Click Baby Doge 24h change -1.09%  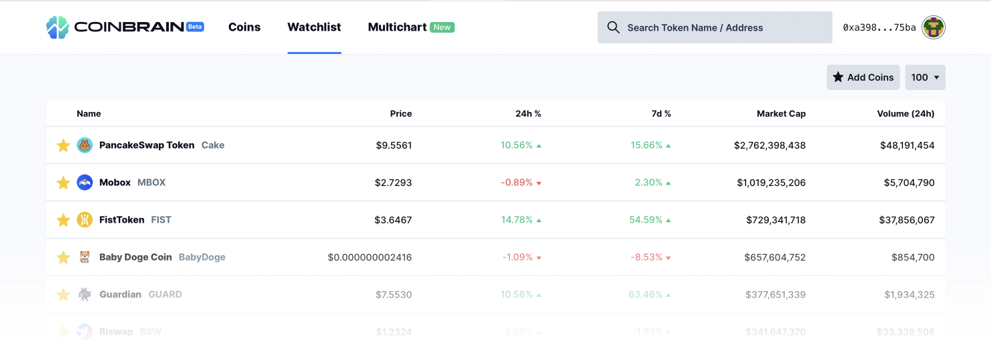[522, 257]
